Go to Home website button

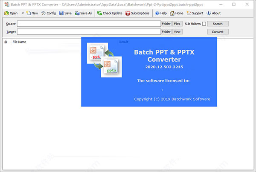coord(177,13)
